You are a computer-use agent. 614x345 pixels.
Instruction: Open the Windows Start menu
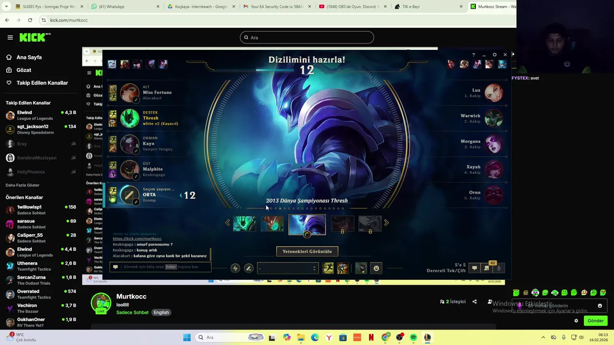pyautogui.click(x=187, y=337)
